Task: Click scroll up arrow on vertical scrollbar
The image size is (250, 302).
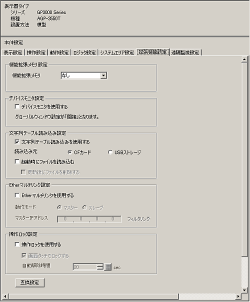Action: coord(244,59)
